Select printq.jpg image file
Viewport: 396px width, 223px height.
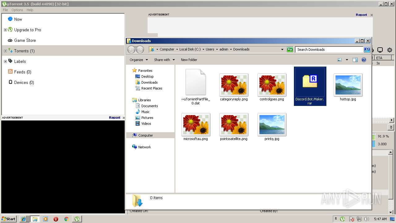click(272, 127)
